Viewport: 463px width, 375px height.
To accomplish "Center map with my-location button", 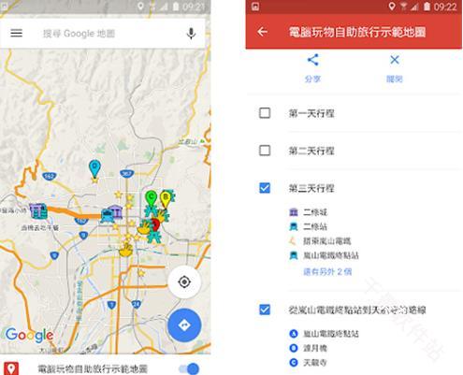I will [184, 281].
